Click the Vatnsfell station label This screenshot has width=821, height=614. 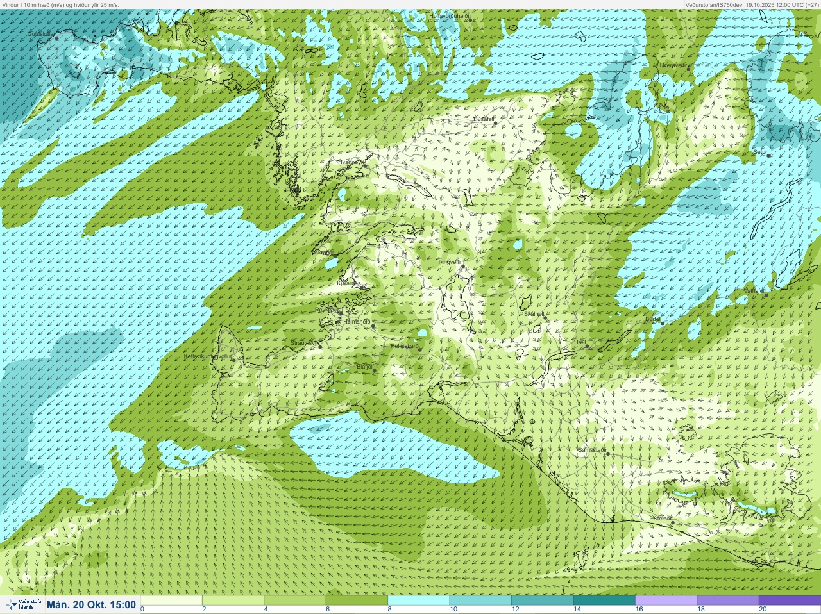tap(754, 290)
